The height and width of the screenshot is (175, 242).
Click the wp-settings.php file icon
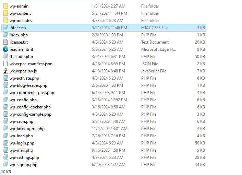point(5,157)
